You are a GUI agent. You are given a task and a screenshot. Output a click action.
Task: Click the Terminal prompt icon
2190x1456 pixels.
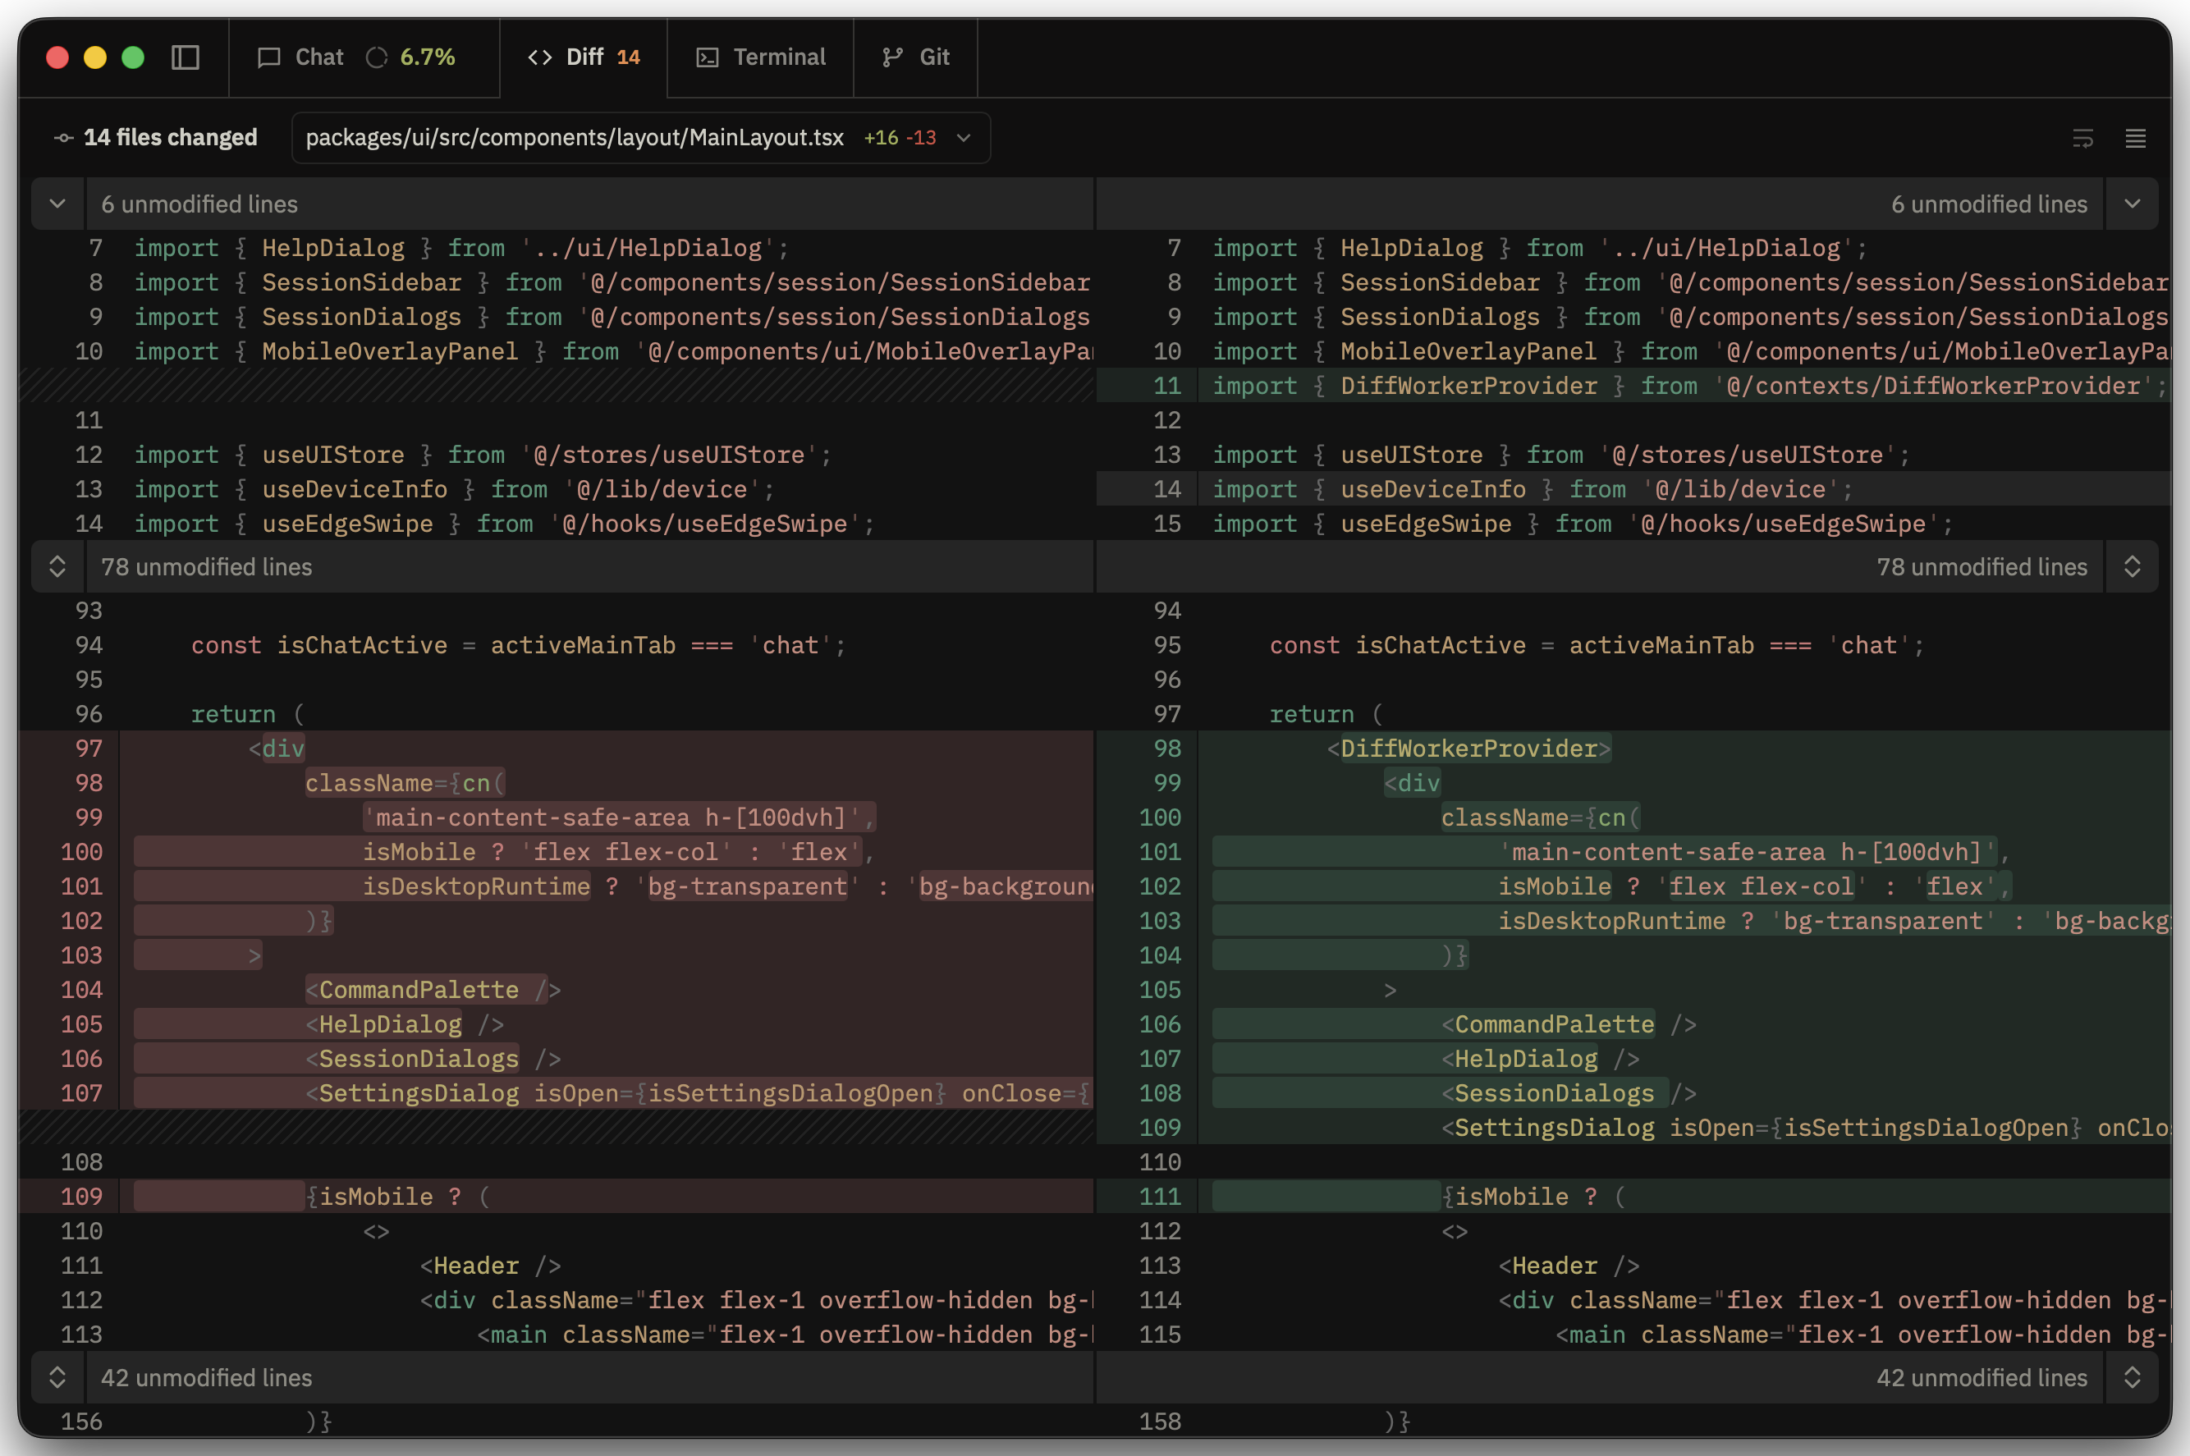point(708,57)
